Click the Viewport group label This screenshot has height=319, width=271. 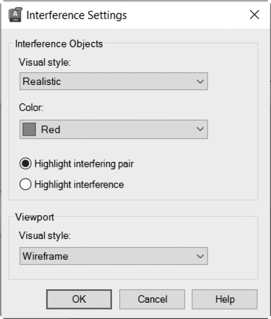(34, 217)
